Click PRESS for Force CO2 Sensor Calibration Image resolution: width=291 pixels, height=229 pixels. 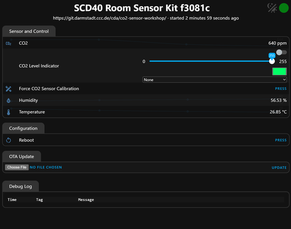281,89
